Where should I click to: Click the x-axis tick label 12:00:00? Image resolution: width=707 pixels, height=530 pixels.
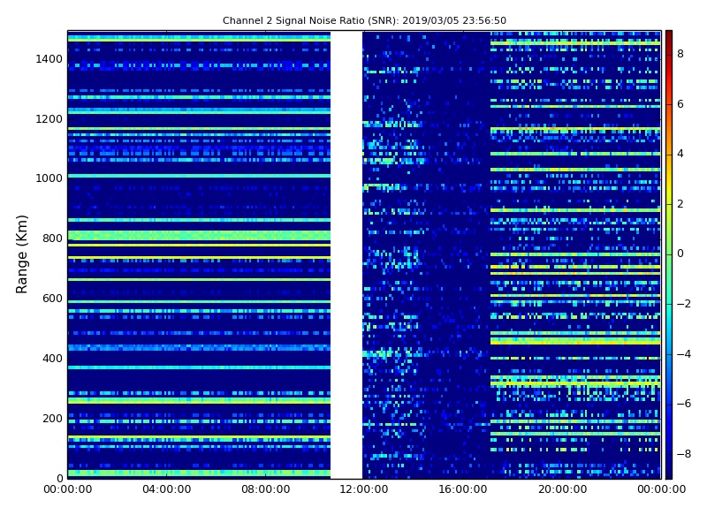click(x=364, y=489)
